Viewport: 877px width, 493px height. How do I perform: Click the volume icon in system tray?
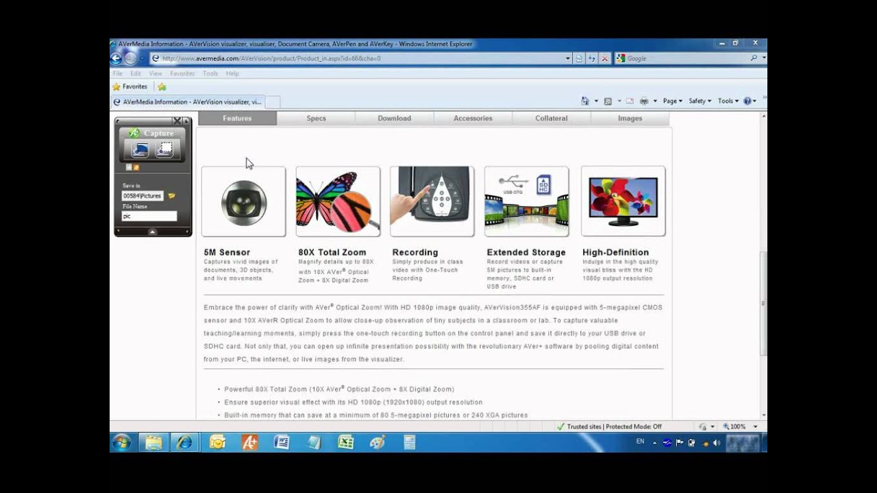coord(716,442)
